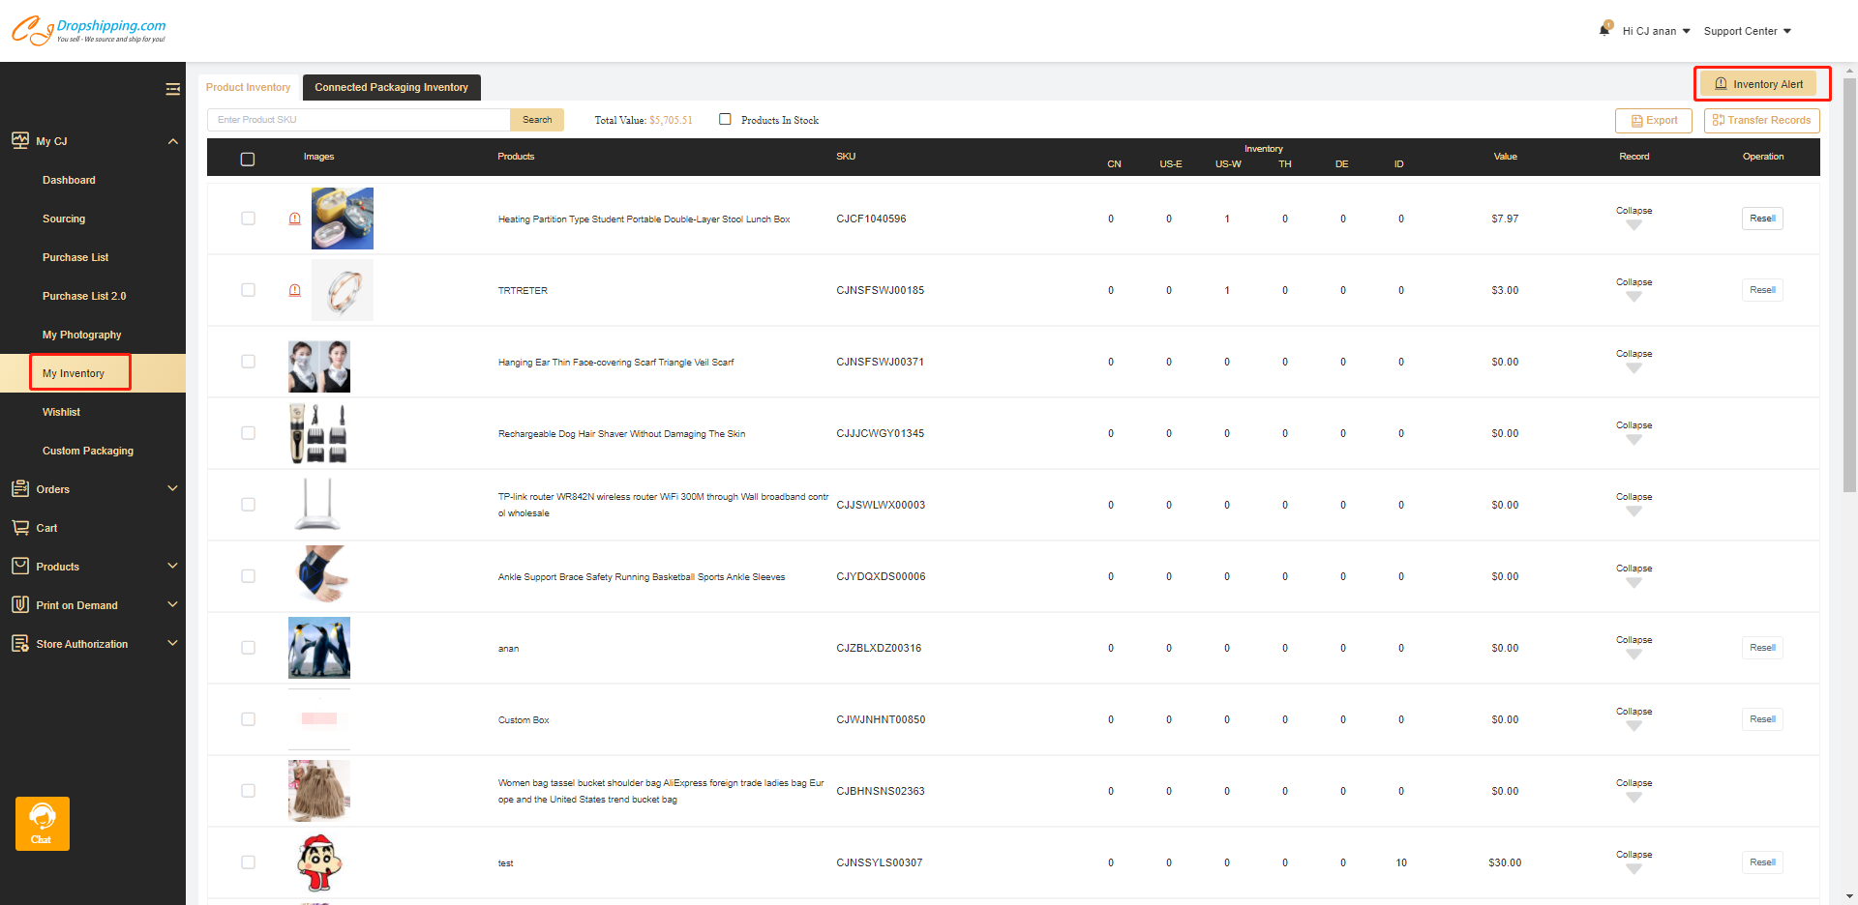Click the Export button
Viewport: 1858px width, 905px height.
click(1653, 120)
